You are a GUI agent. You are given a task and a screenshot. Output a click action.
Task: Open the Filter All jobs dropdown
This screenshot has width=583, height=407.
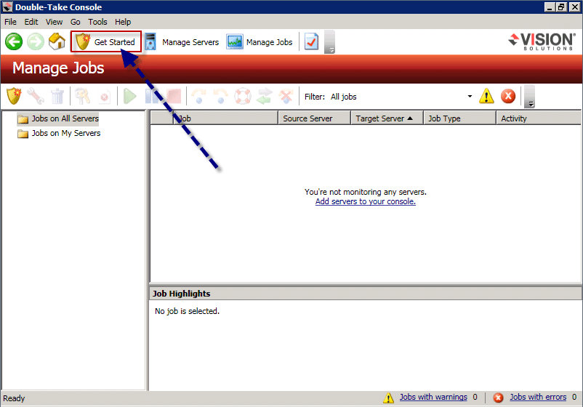pos(470,97)
